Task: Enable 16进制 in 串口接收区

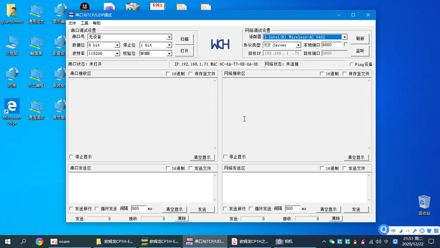Action: pyautogui.click(x=168, y=74)
